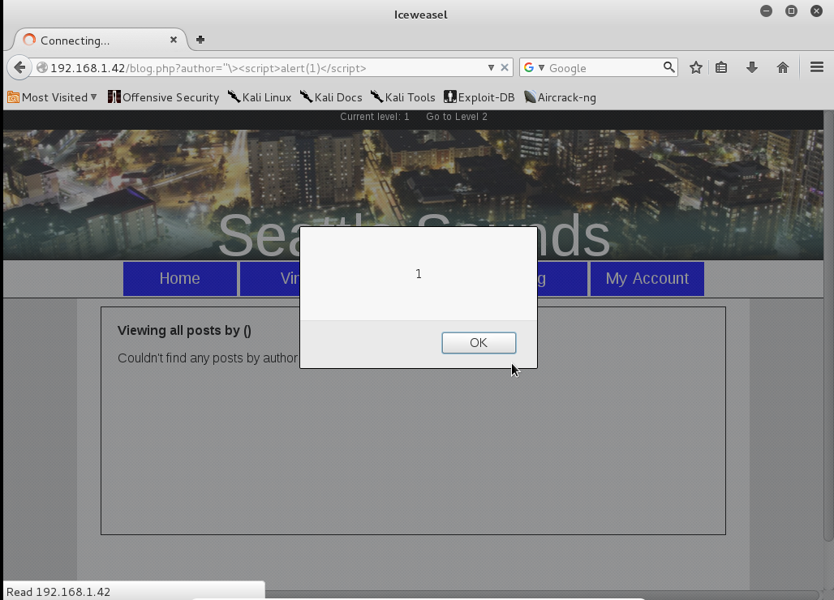The width and height of the screenshot is (834, 600).
Task: Open the bookmarks list icon
Action: pos(721,68)
